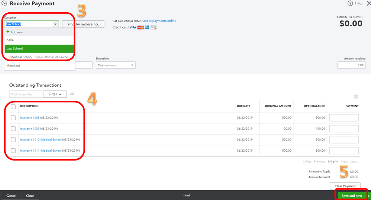The image size is (371, 200).
Task: Click the OPEN BALANCE column header
Action: click(314, 106)
